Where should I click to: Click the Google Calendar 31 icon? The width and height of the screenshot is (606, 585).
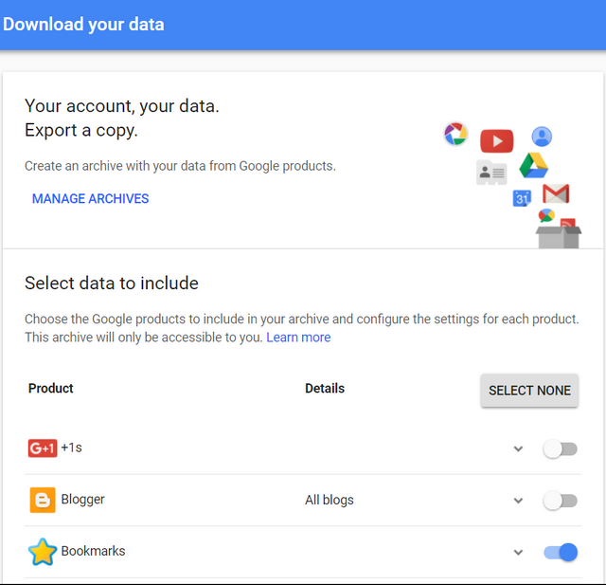522,198
